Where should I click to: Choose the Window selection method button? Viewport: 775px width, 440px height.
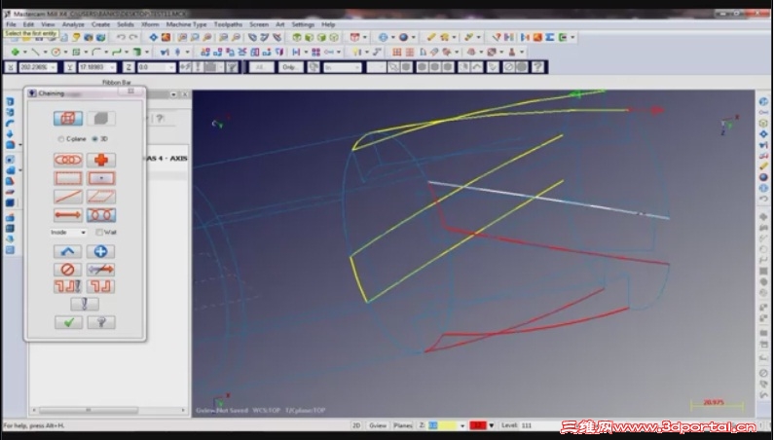pyautogui.click(x=68, y=178)
